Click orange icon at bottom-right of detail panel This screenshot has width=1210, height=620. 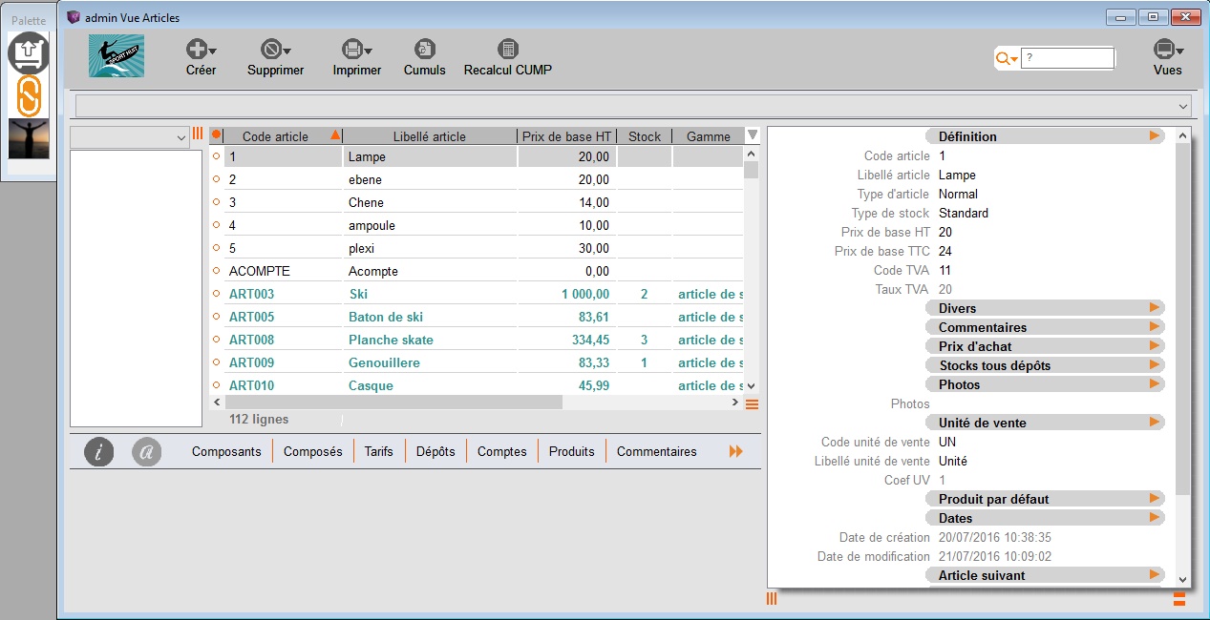[x=1179, y=599]
